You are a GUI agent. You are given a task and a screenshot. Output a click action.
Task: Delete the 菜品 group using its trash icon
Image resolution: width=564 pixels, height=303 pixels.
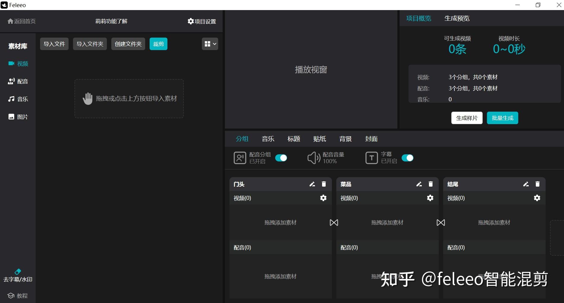point(431,184)
